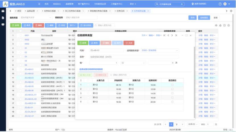Click the 高级搜索 button

204,18
